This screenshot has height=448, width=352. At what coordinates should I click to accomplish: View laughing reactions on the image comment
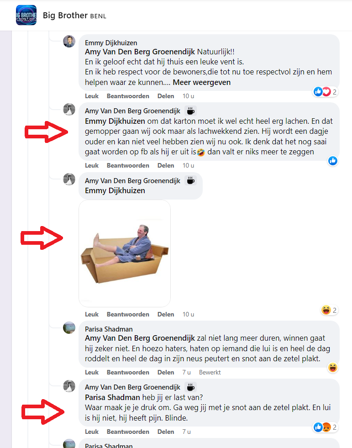click(x=329, y=310)
